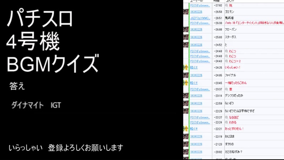This screenshot has height=160, width=284.
Task: Open user 14340226 link beside フローズン
Action: [x=196, y=29]
